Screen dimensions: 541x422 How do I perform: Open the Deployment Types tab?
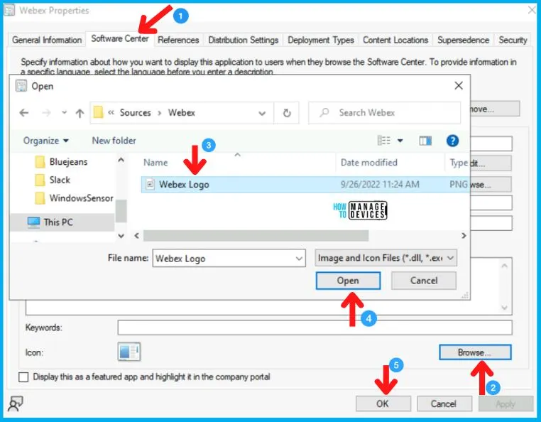320,40
